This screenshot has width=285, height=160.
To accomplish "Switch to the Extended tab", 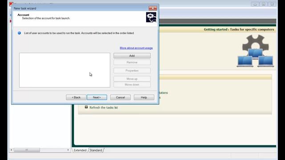I will click(80, 150).
